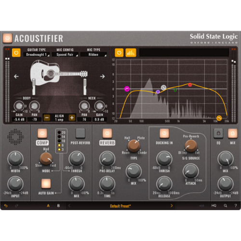The height and width of the screenshot is (241, 241).
Task: Click the Neck Pan knob
Action: 84,106
